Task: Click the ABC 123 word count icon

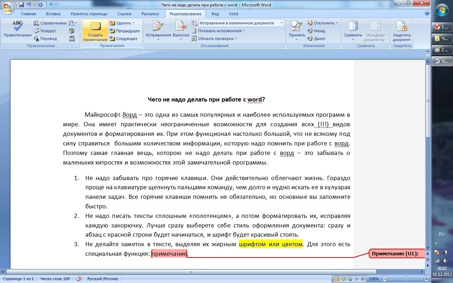Action: coord(72,39)
